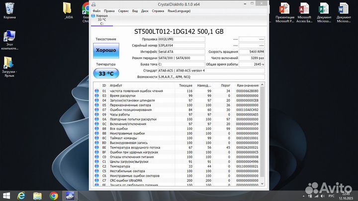Launch Internet Explorer from taskbar

point(21,196)
